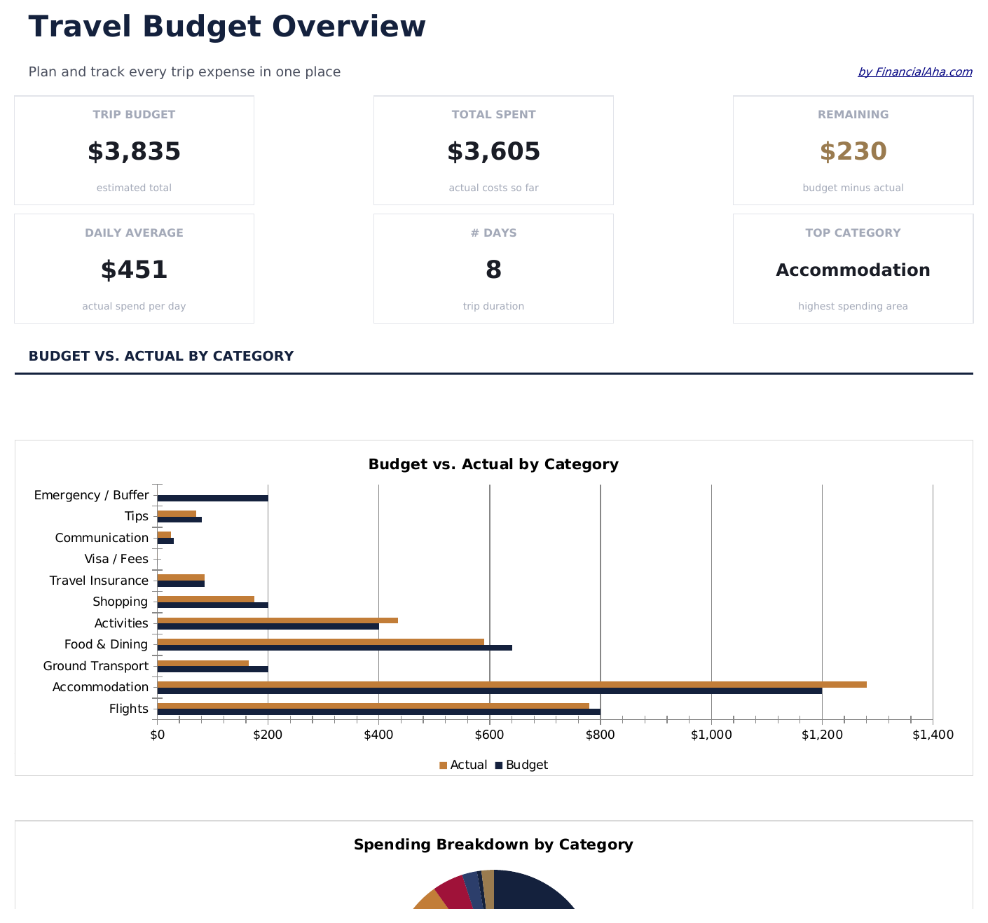
Task: Select the Emergency / Buffer budget bar
Action: [x=212, y=499]
